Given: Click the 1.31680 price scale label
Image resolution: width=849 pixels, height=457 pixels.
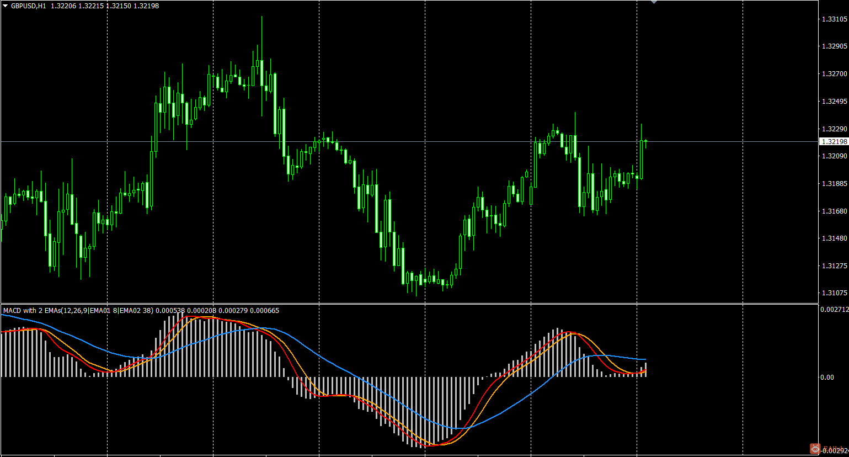Looking at the screenshot, I should pyautogui.click(x=834, y=211).
